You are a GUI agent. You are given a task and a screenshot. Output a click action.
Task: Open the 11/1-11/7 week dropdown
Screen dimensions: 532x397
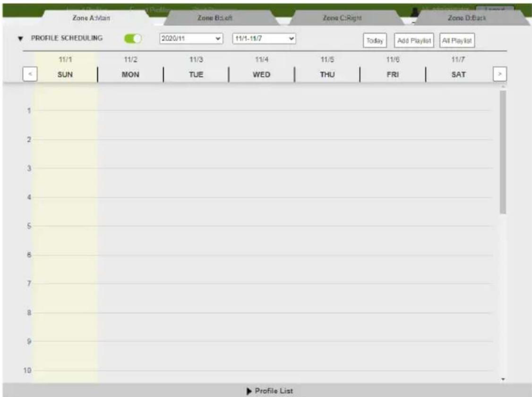[x=264, y=38]
